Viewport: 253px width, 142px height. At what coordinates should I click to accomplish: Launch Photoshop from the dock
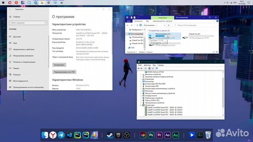click(x=151, y=135)
